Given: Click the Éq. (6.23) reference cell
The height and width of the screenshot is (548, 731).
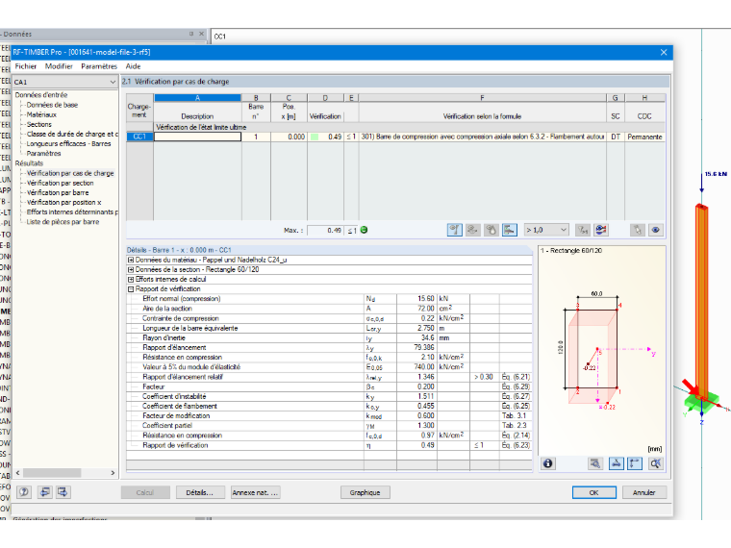Looking at the screenshot, I should (x=516, y=445).
